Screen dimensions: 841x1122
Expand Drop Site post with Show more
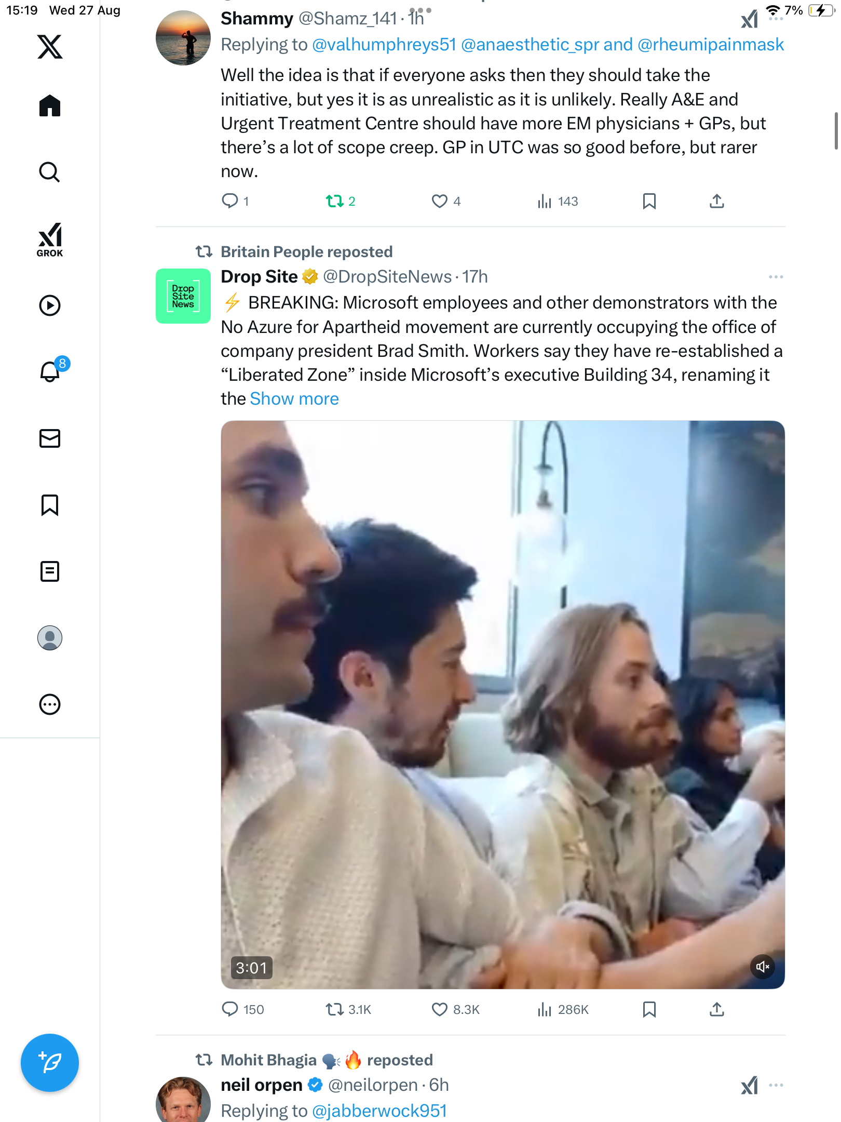[x=294, y=399]
